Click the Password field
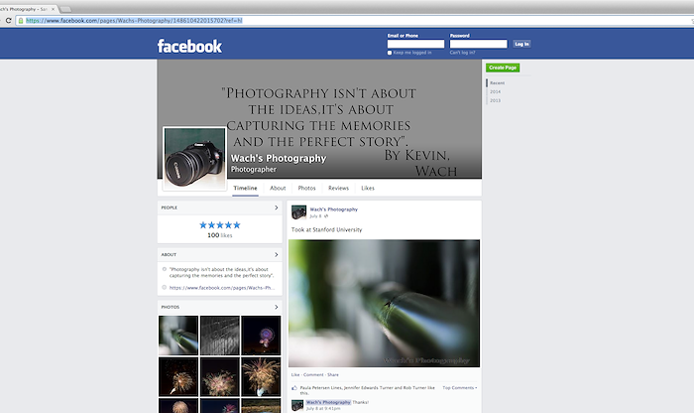The height and width of the screenshot is (413, 694). coord(479,44)
